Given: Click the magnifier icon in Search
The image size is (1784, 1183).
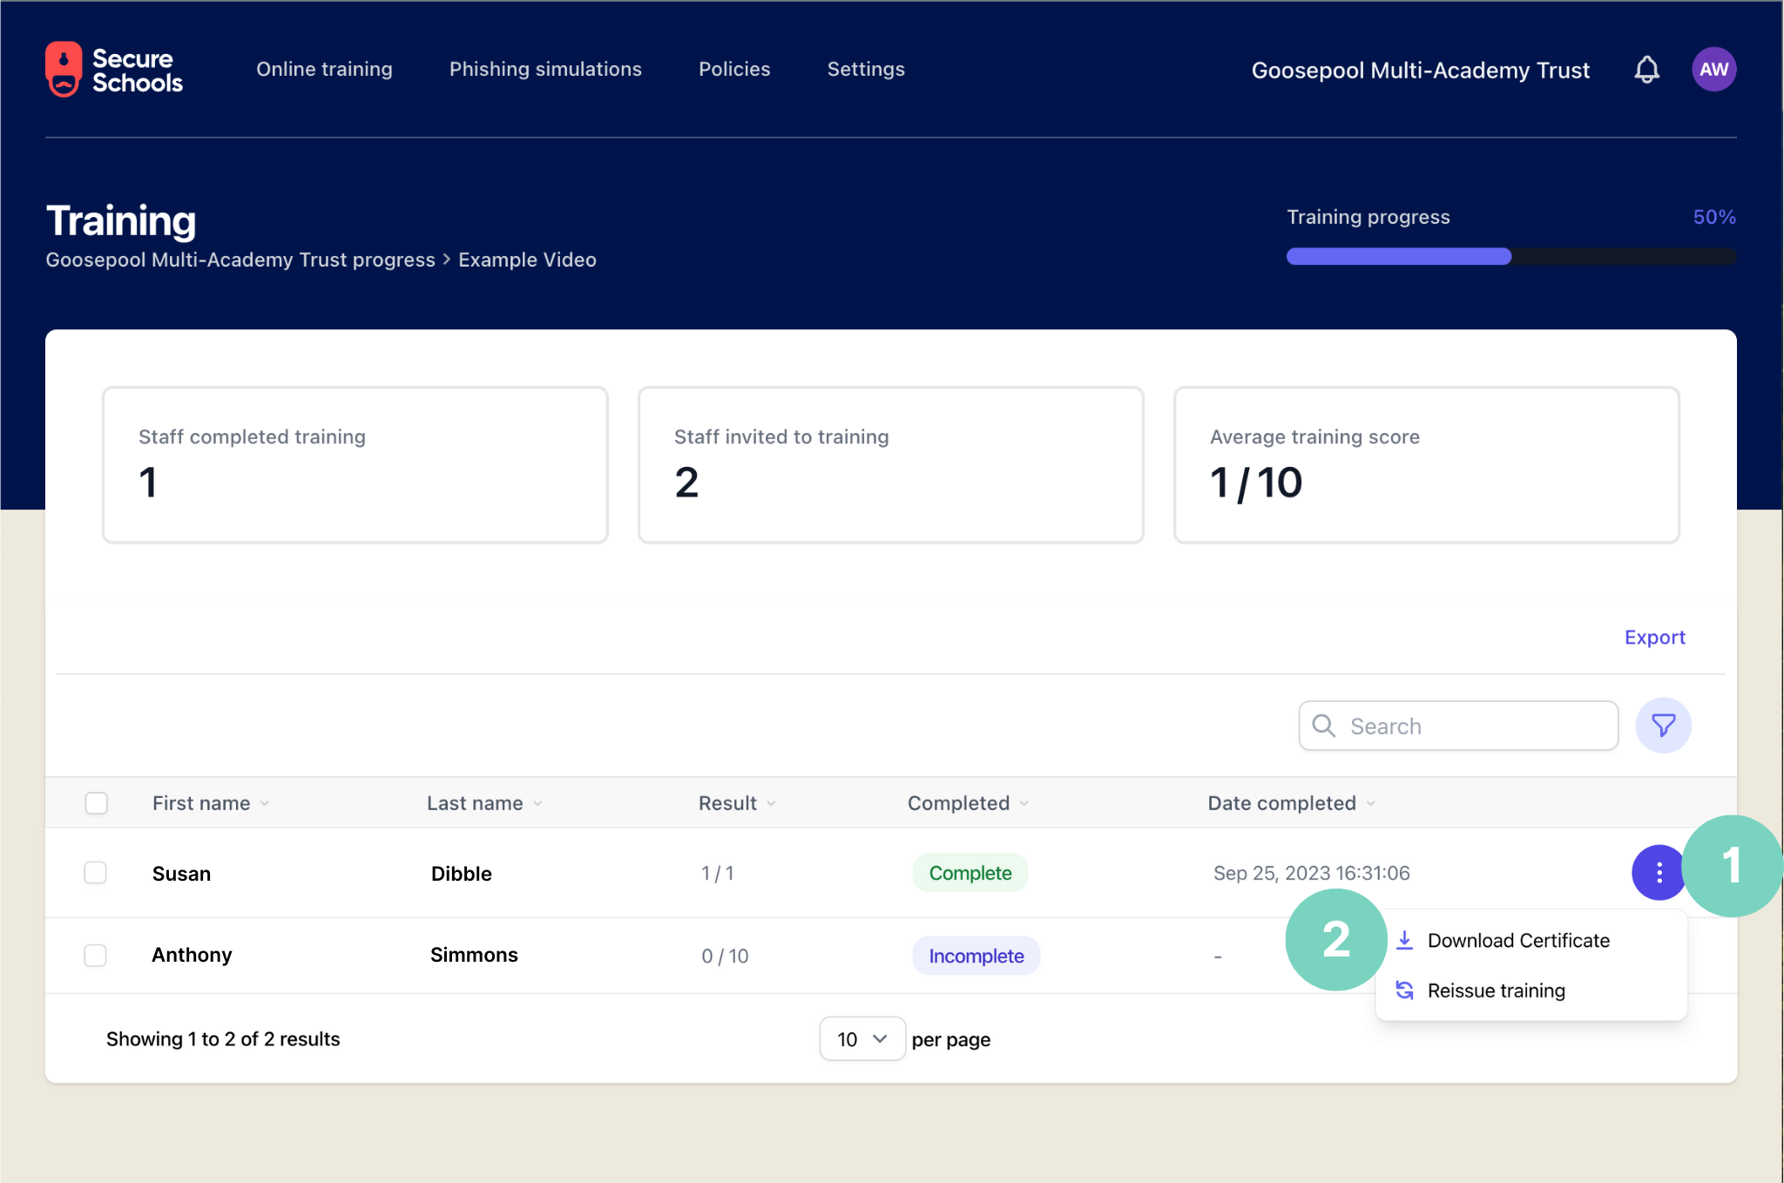Looking at the screenshot, I should point(1323,726).
